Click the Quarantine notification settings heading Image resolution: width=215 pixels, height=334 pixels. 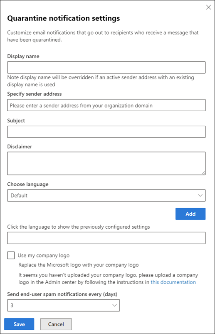point(63,18)
